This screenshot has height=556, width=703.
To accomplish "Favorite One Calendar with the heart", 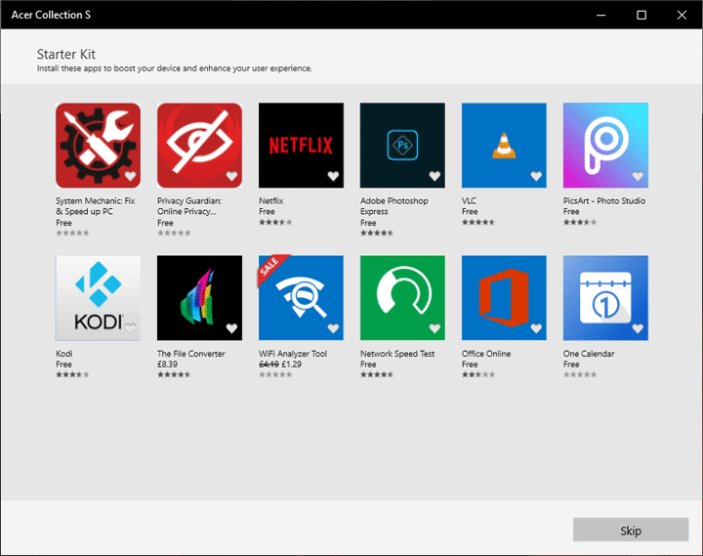I will (638, 328).
